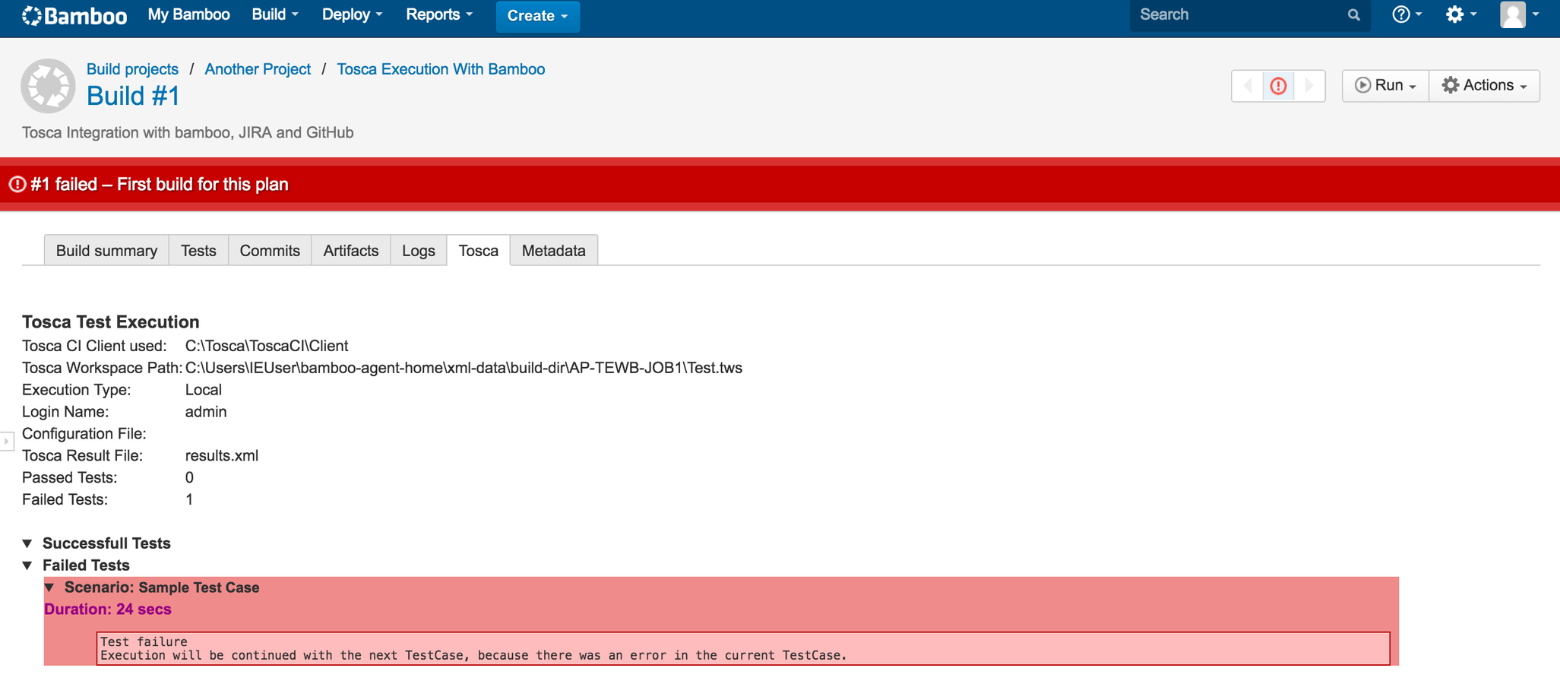This screenshot has width=1560, height=684.
Task: Switch to the Artifacts tab
Action: point(351,251)
